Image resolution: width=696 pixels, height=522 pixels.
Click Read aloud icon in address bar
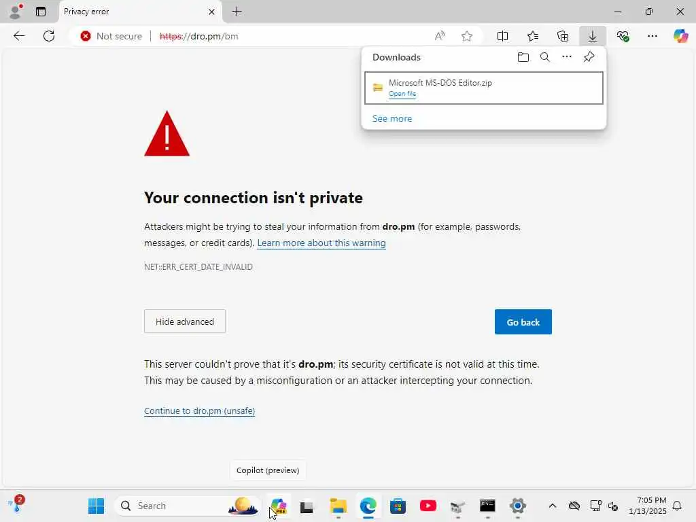click(440, 36)
